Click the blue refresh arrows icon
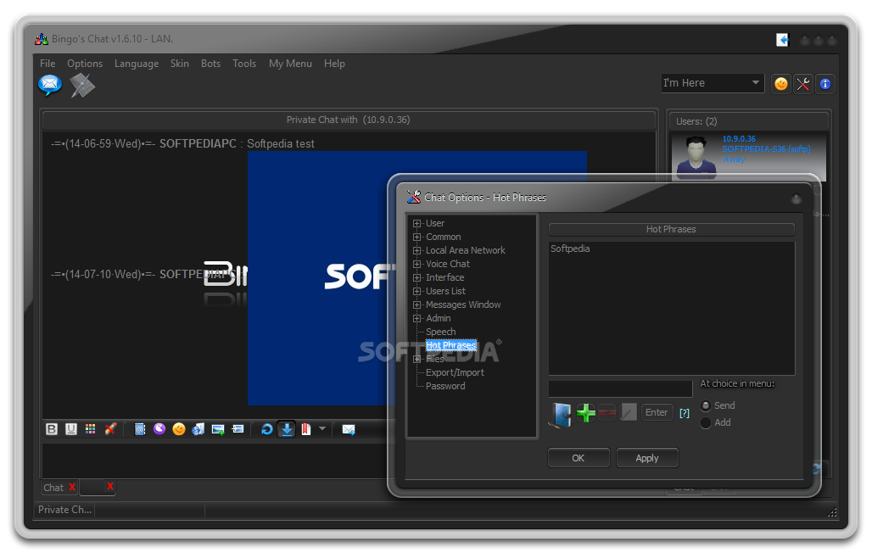872x553 pixels. (267, 429)
